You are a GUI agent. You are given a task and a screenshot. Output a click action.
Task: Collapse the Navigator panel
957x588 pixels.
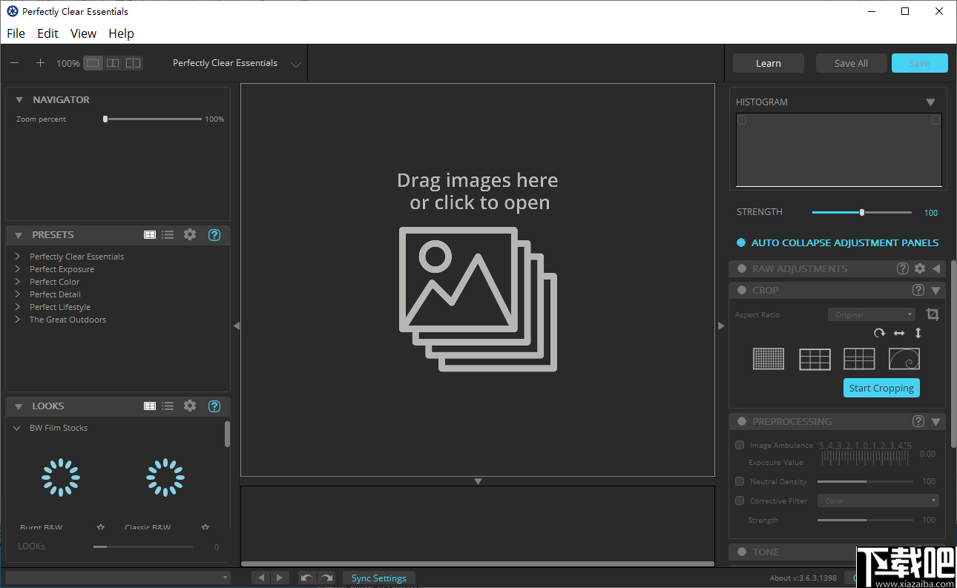click(19, 100)
